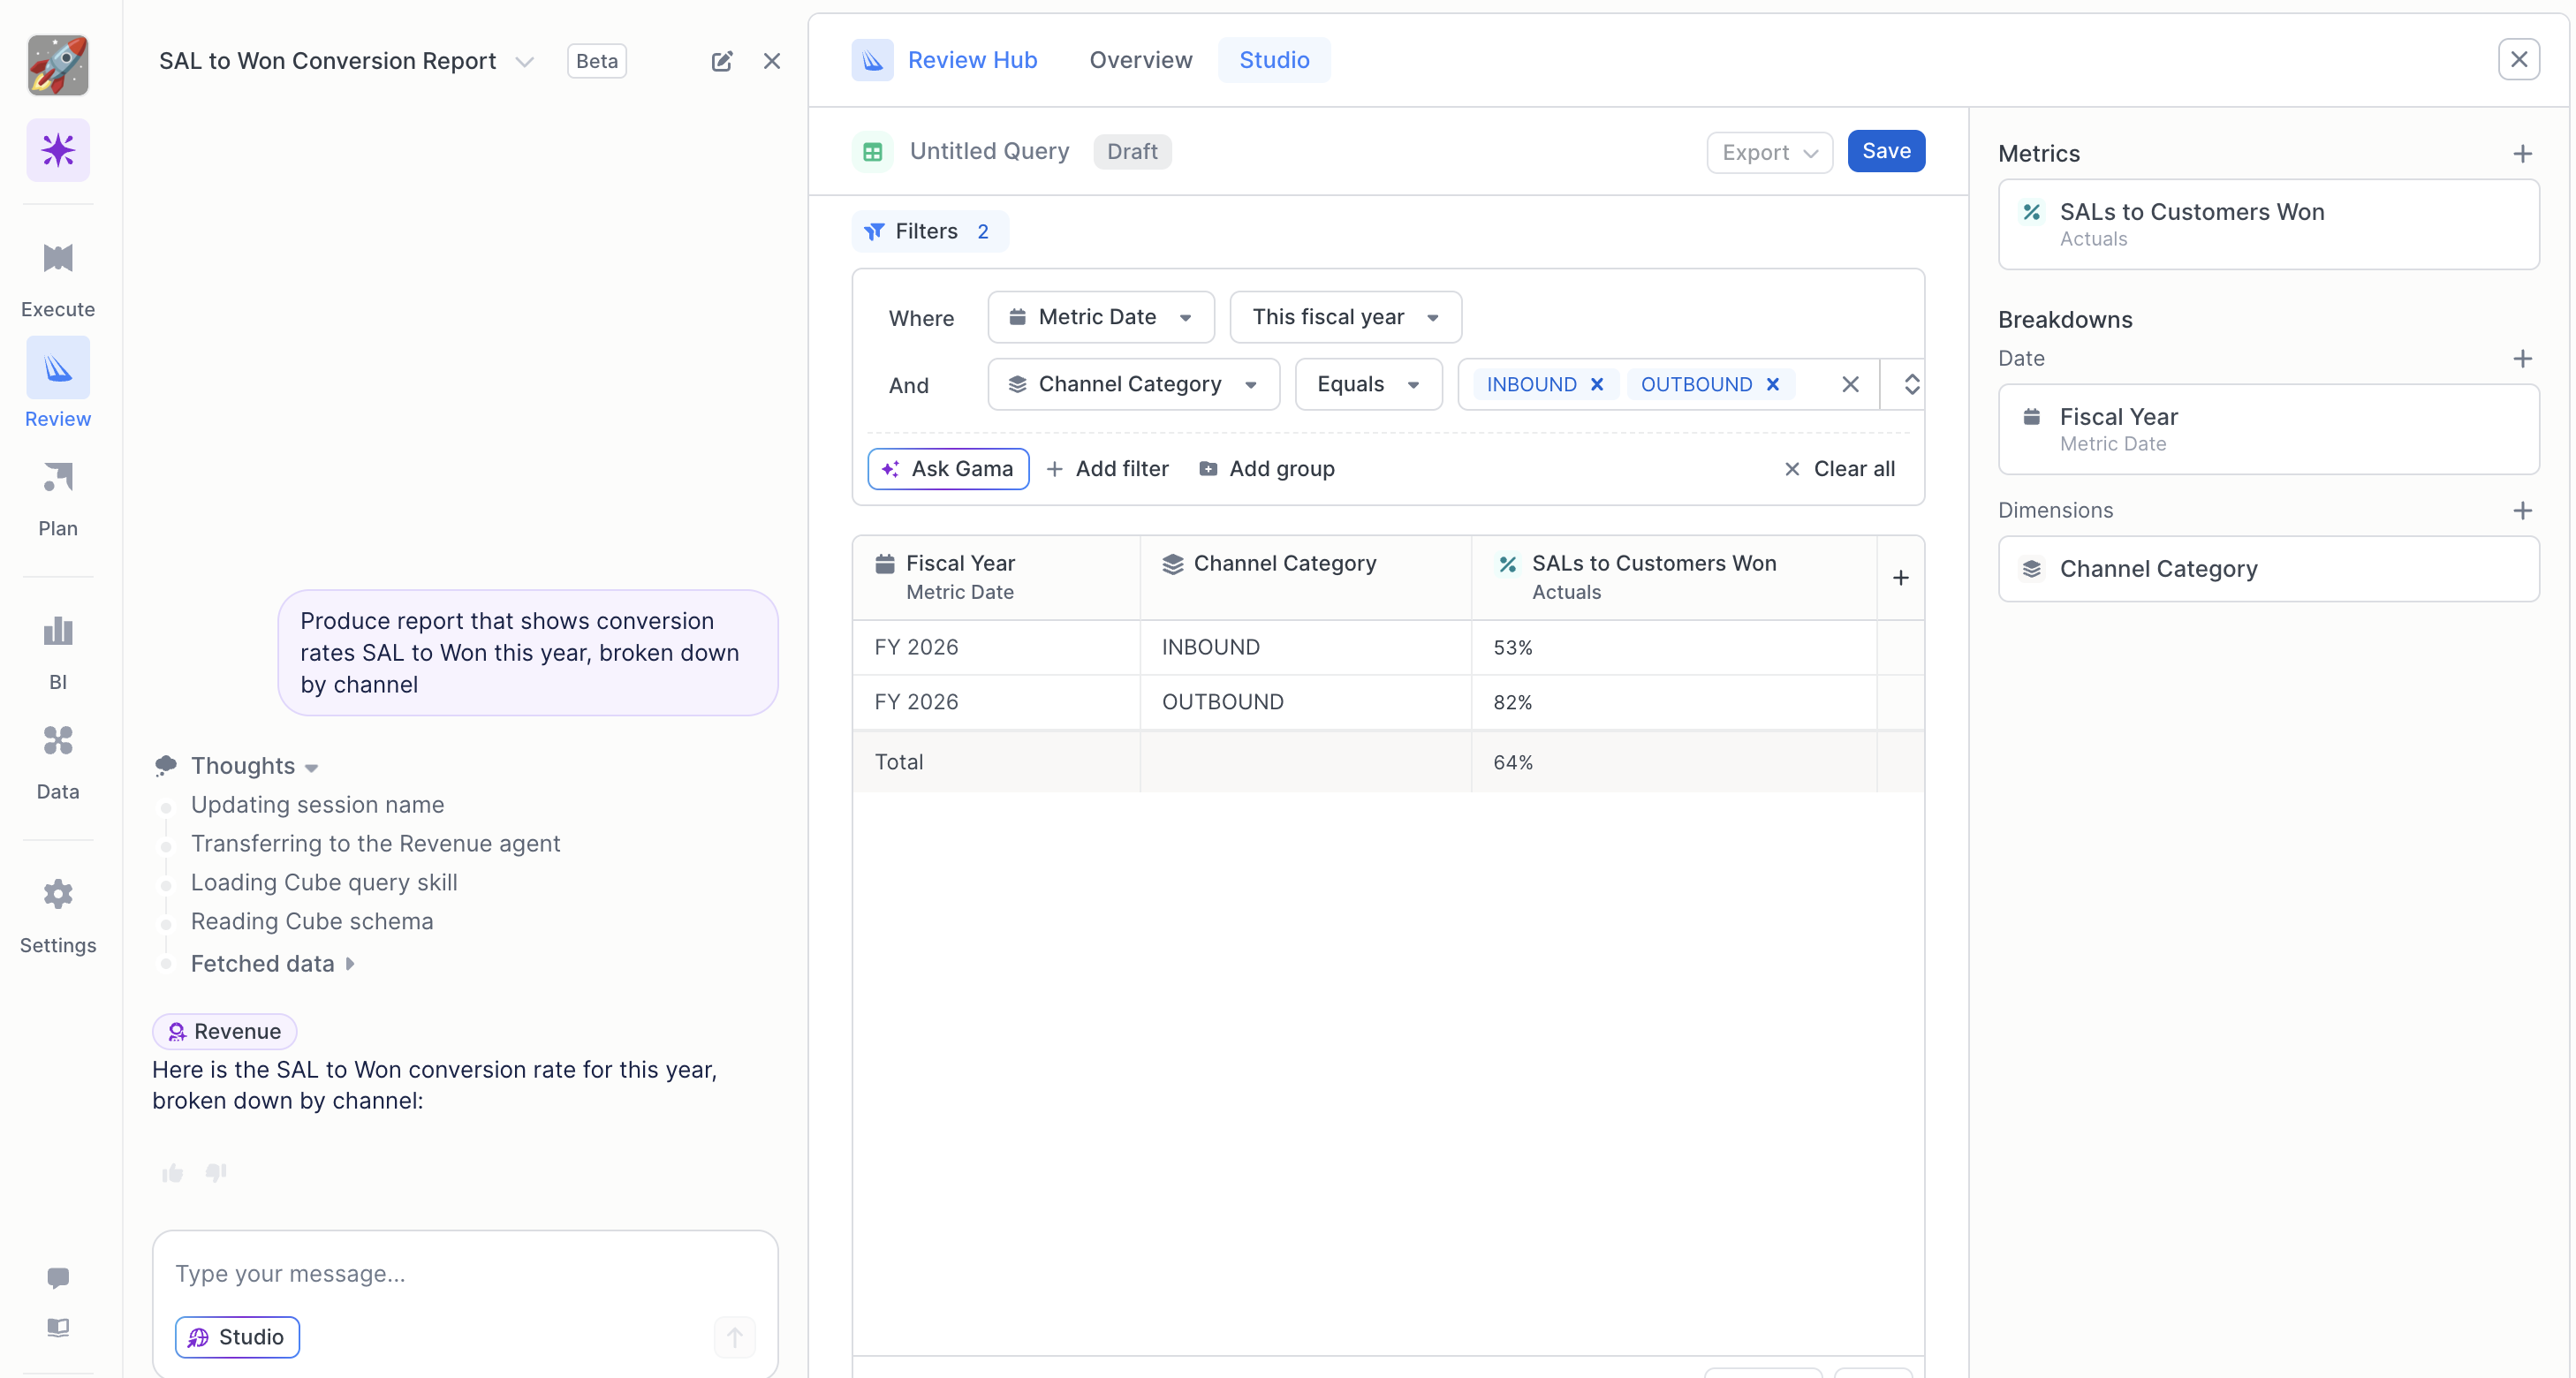Click Add filter
This screenshot has height=1378, width=2576.
pos(1107,469)
